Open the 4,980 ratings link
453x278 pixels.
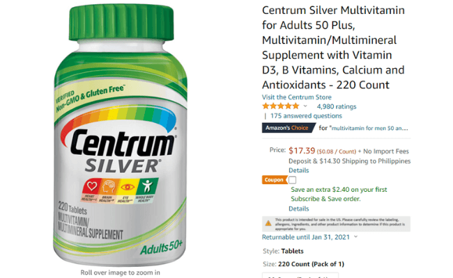click(x=337, y=106)
